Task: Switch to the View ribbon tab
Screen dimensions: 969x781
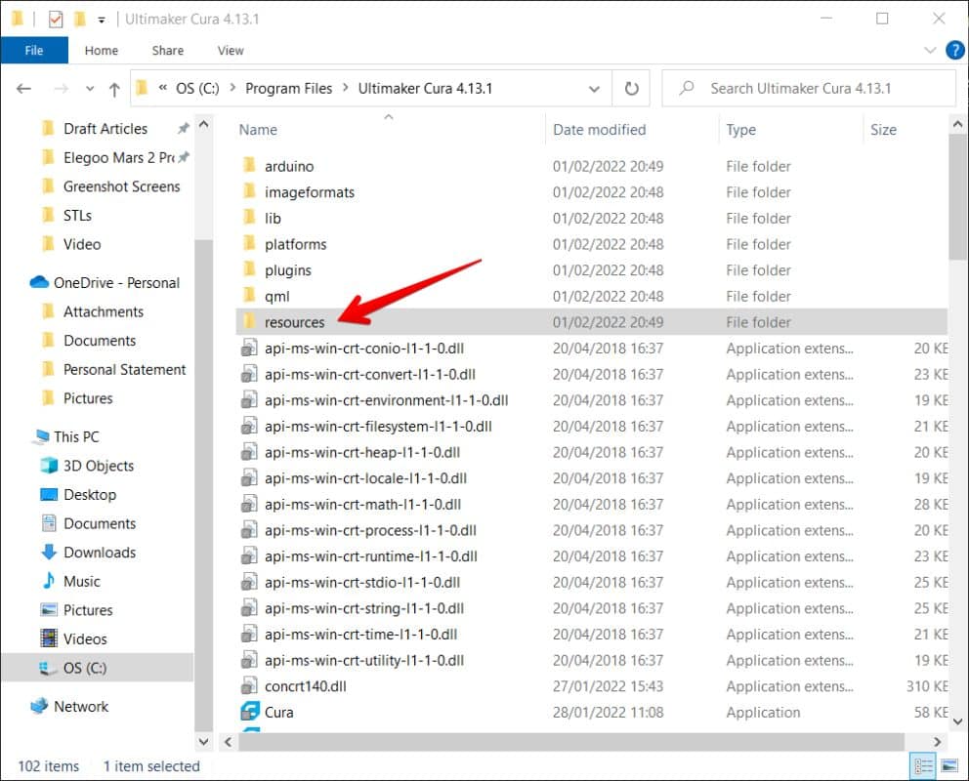Action: pos(231,51)
